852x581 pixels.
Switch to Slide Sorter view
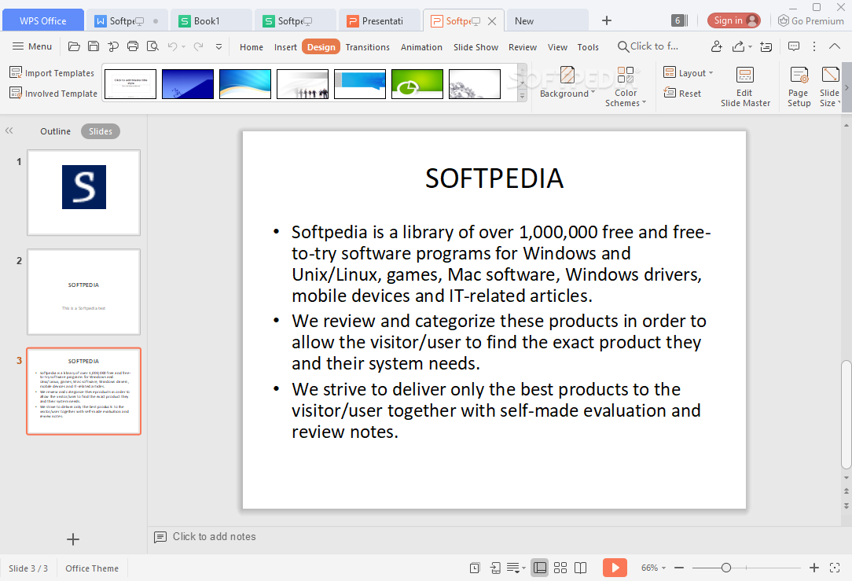[560, 568]
